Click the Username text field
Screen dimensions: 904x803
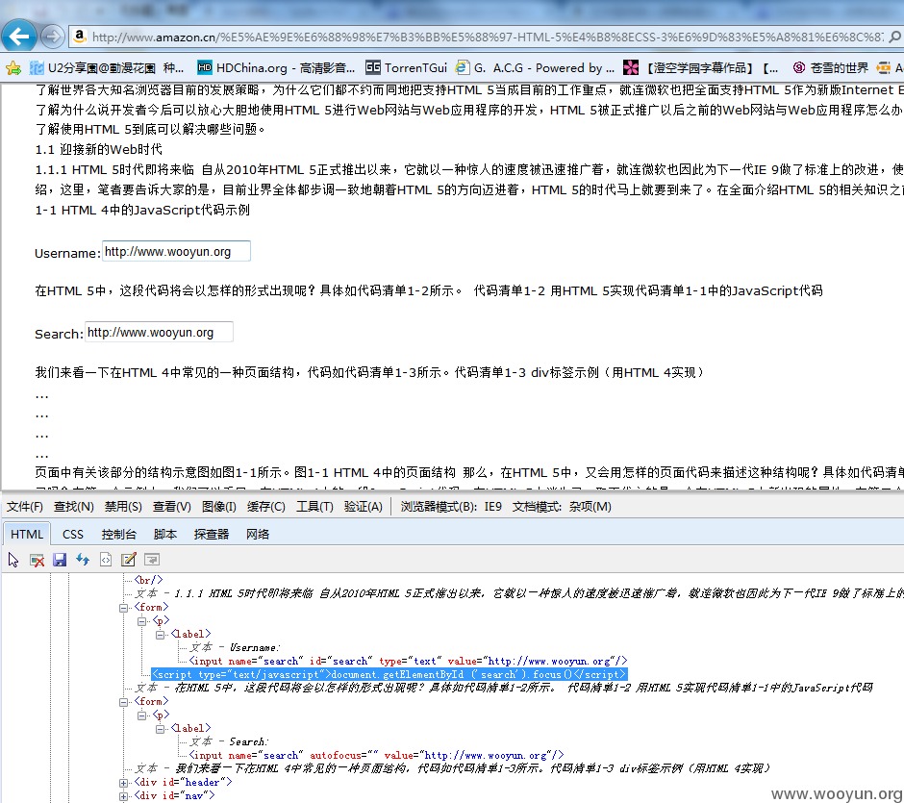176,251
